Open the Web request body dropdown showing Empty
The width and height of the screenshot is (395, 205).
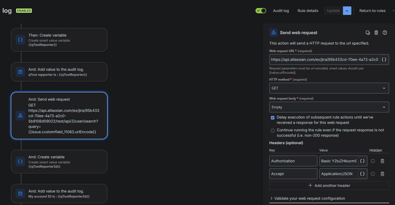329,107
